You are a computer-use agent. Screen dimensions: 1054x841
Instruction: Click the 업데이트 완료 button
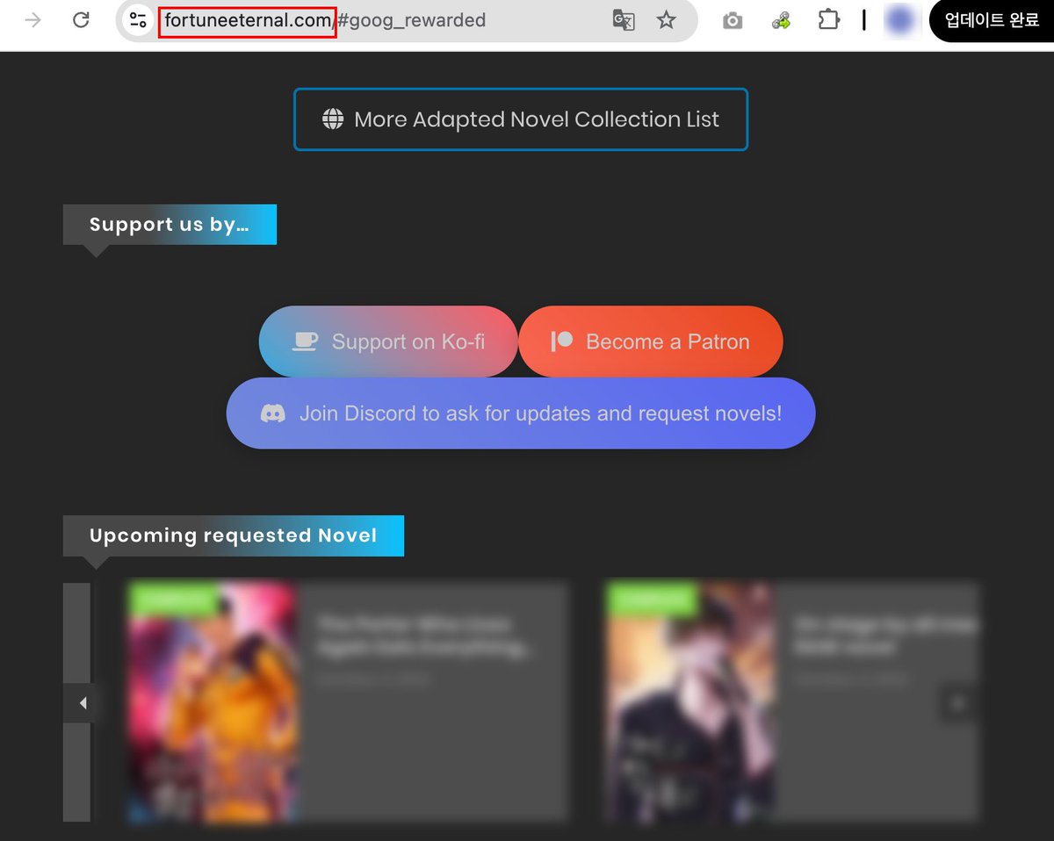pyautogui.click(x=992, y=20)
